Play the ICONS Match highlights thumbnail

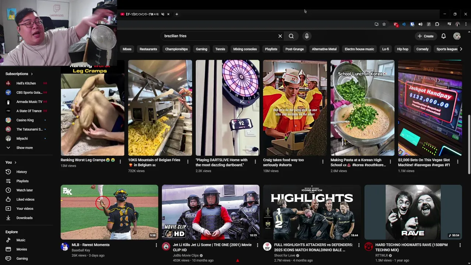tap(312, 212)
